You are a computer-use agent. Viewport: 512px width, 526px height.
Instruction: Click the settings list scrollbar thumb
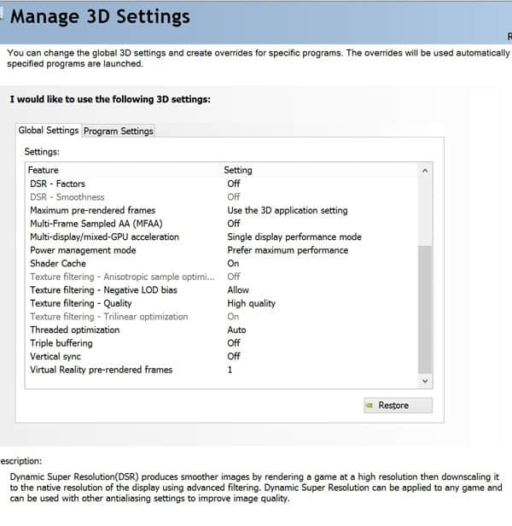[x=425, y=310]
